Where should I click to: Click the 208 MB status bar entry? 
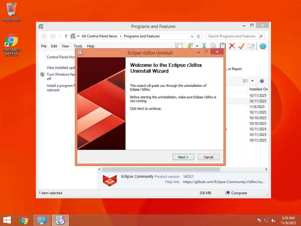[205, 193]
